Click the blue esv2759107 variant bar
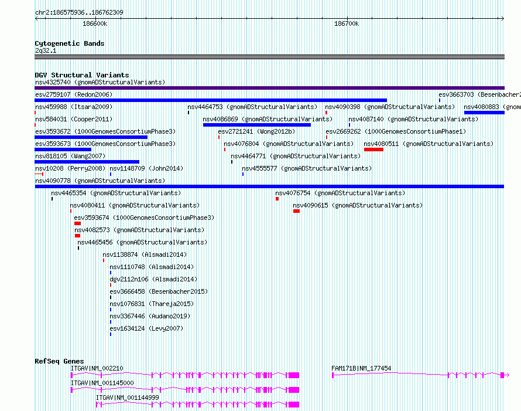The width and height of the screenshot is (521, 411). [x=211, y=100]
